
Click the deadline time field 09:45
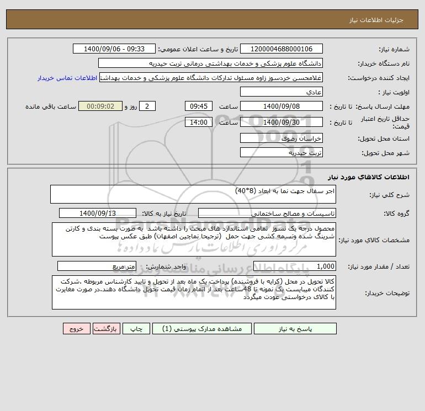199,106
